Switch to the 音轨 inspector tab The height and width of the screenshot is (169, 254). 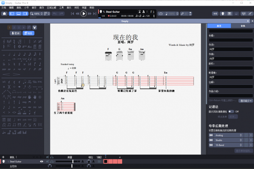[243, 26]
